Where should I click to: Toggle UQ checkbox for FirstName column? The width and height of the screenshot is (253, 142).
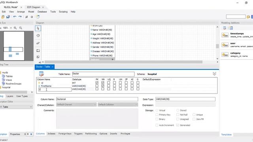[109, 86]
